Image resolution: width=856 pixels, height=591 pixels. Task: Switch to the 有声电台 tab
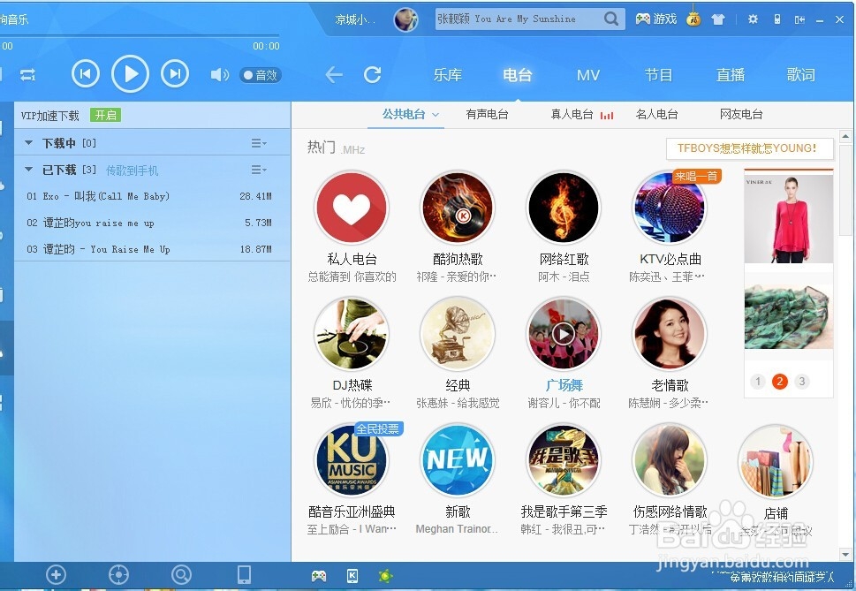click(x=487, y=113)
